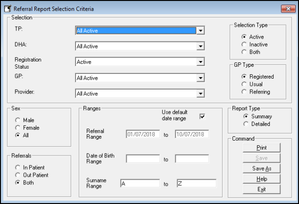Switch report type to Detailed
This screenshot has width=299, height=204.
click(246, 124)
